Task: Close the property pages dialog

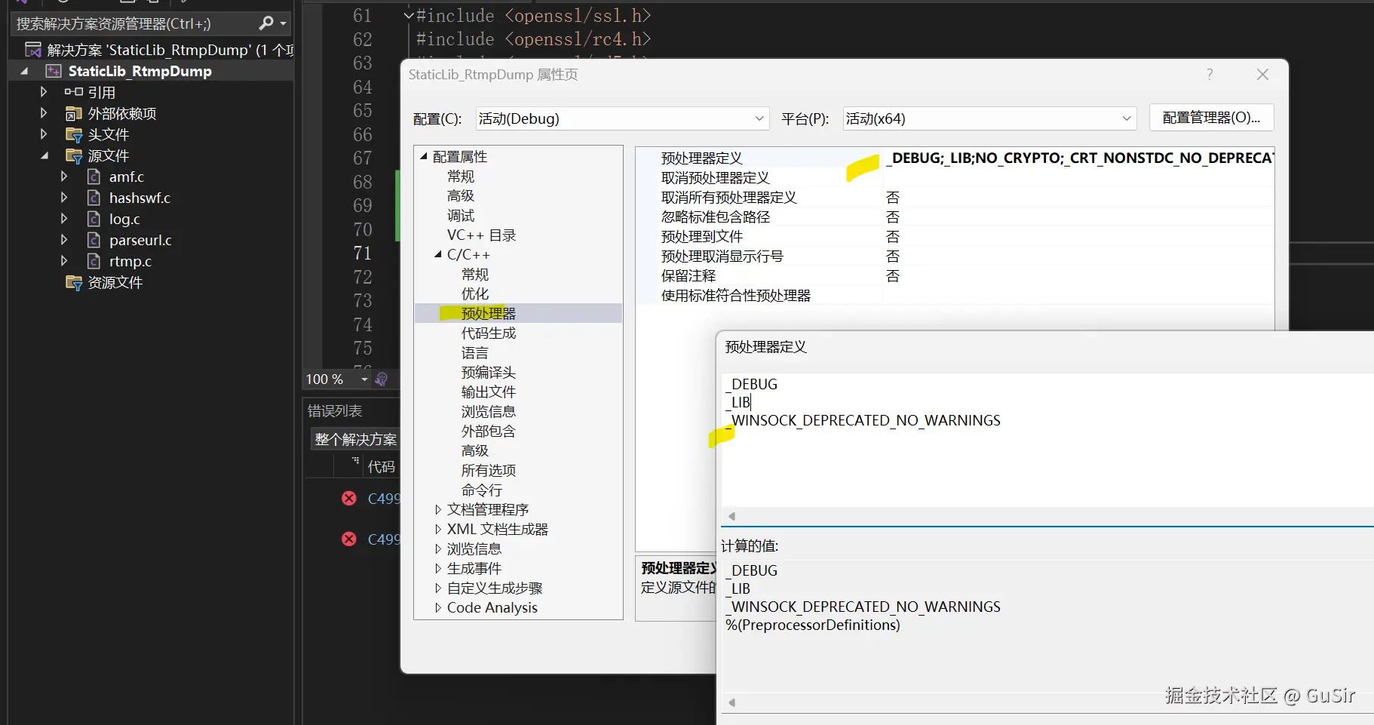Action: coord(1262,74)
